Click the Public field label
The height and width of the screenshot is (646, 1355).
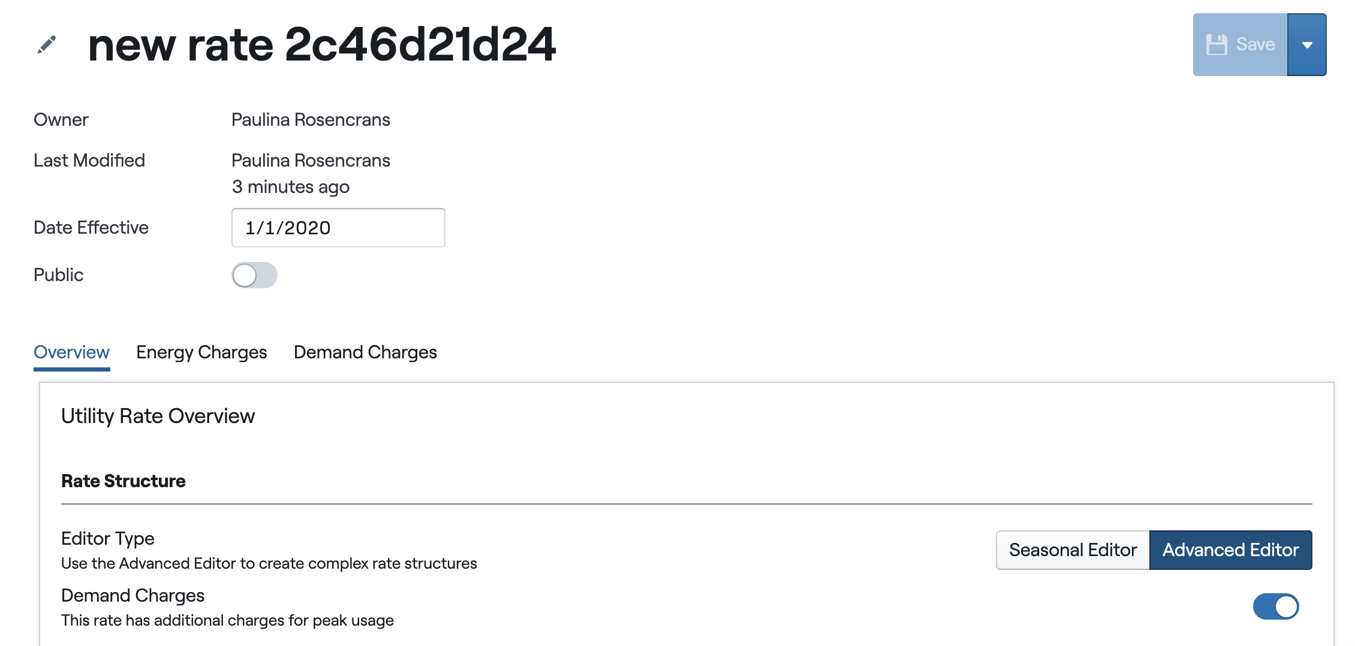point(58,275)
